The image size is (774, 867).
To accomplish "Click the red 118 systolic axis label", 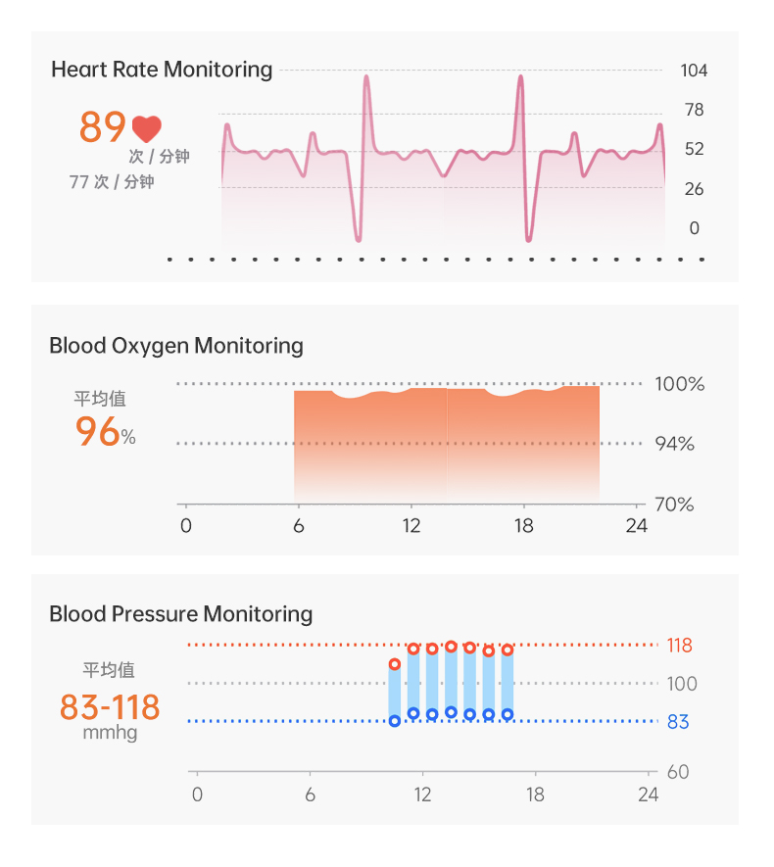I will pyautogui.click(x=679, y=646).
